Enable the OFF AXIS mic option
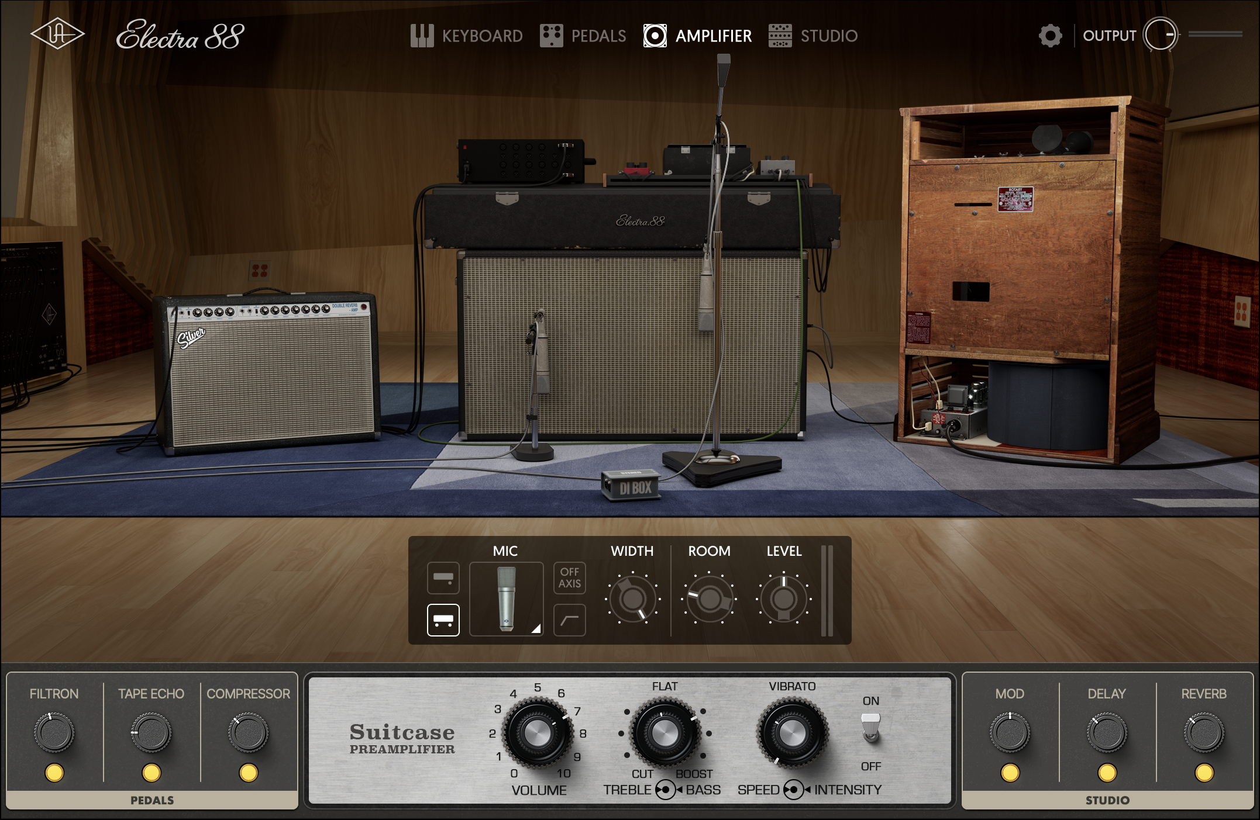This screenshot has width=1260, height=820. (x=569, y=578)
